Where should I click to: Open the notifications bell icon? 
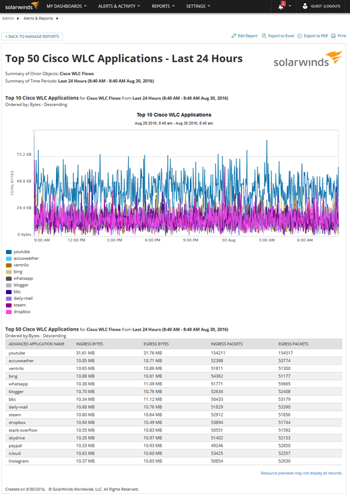pos(281,6)
